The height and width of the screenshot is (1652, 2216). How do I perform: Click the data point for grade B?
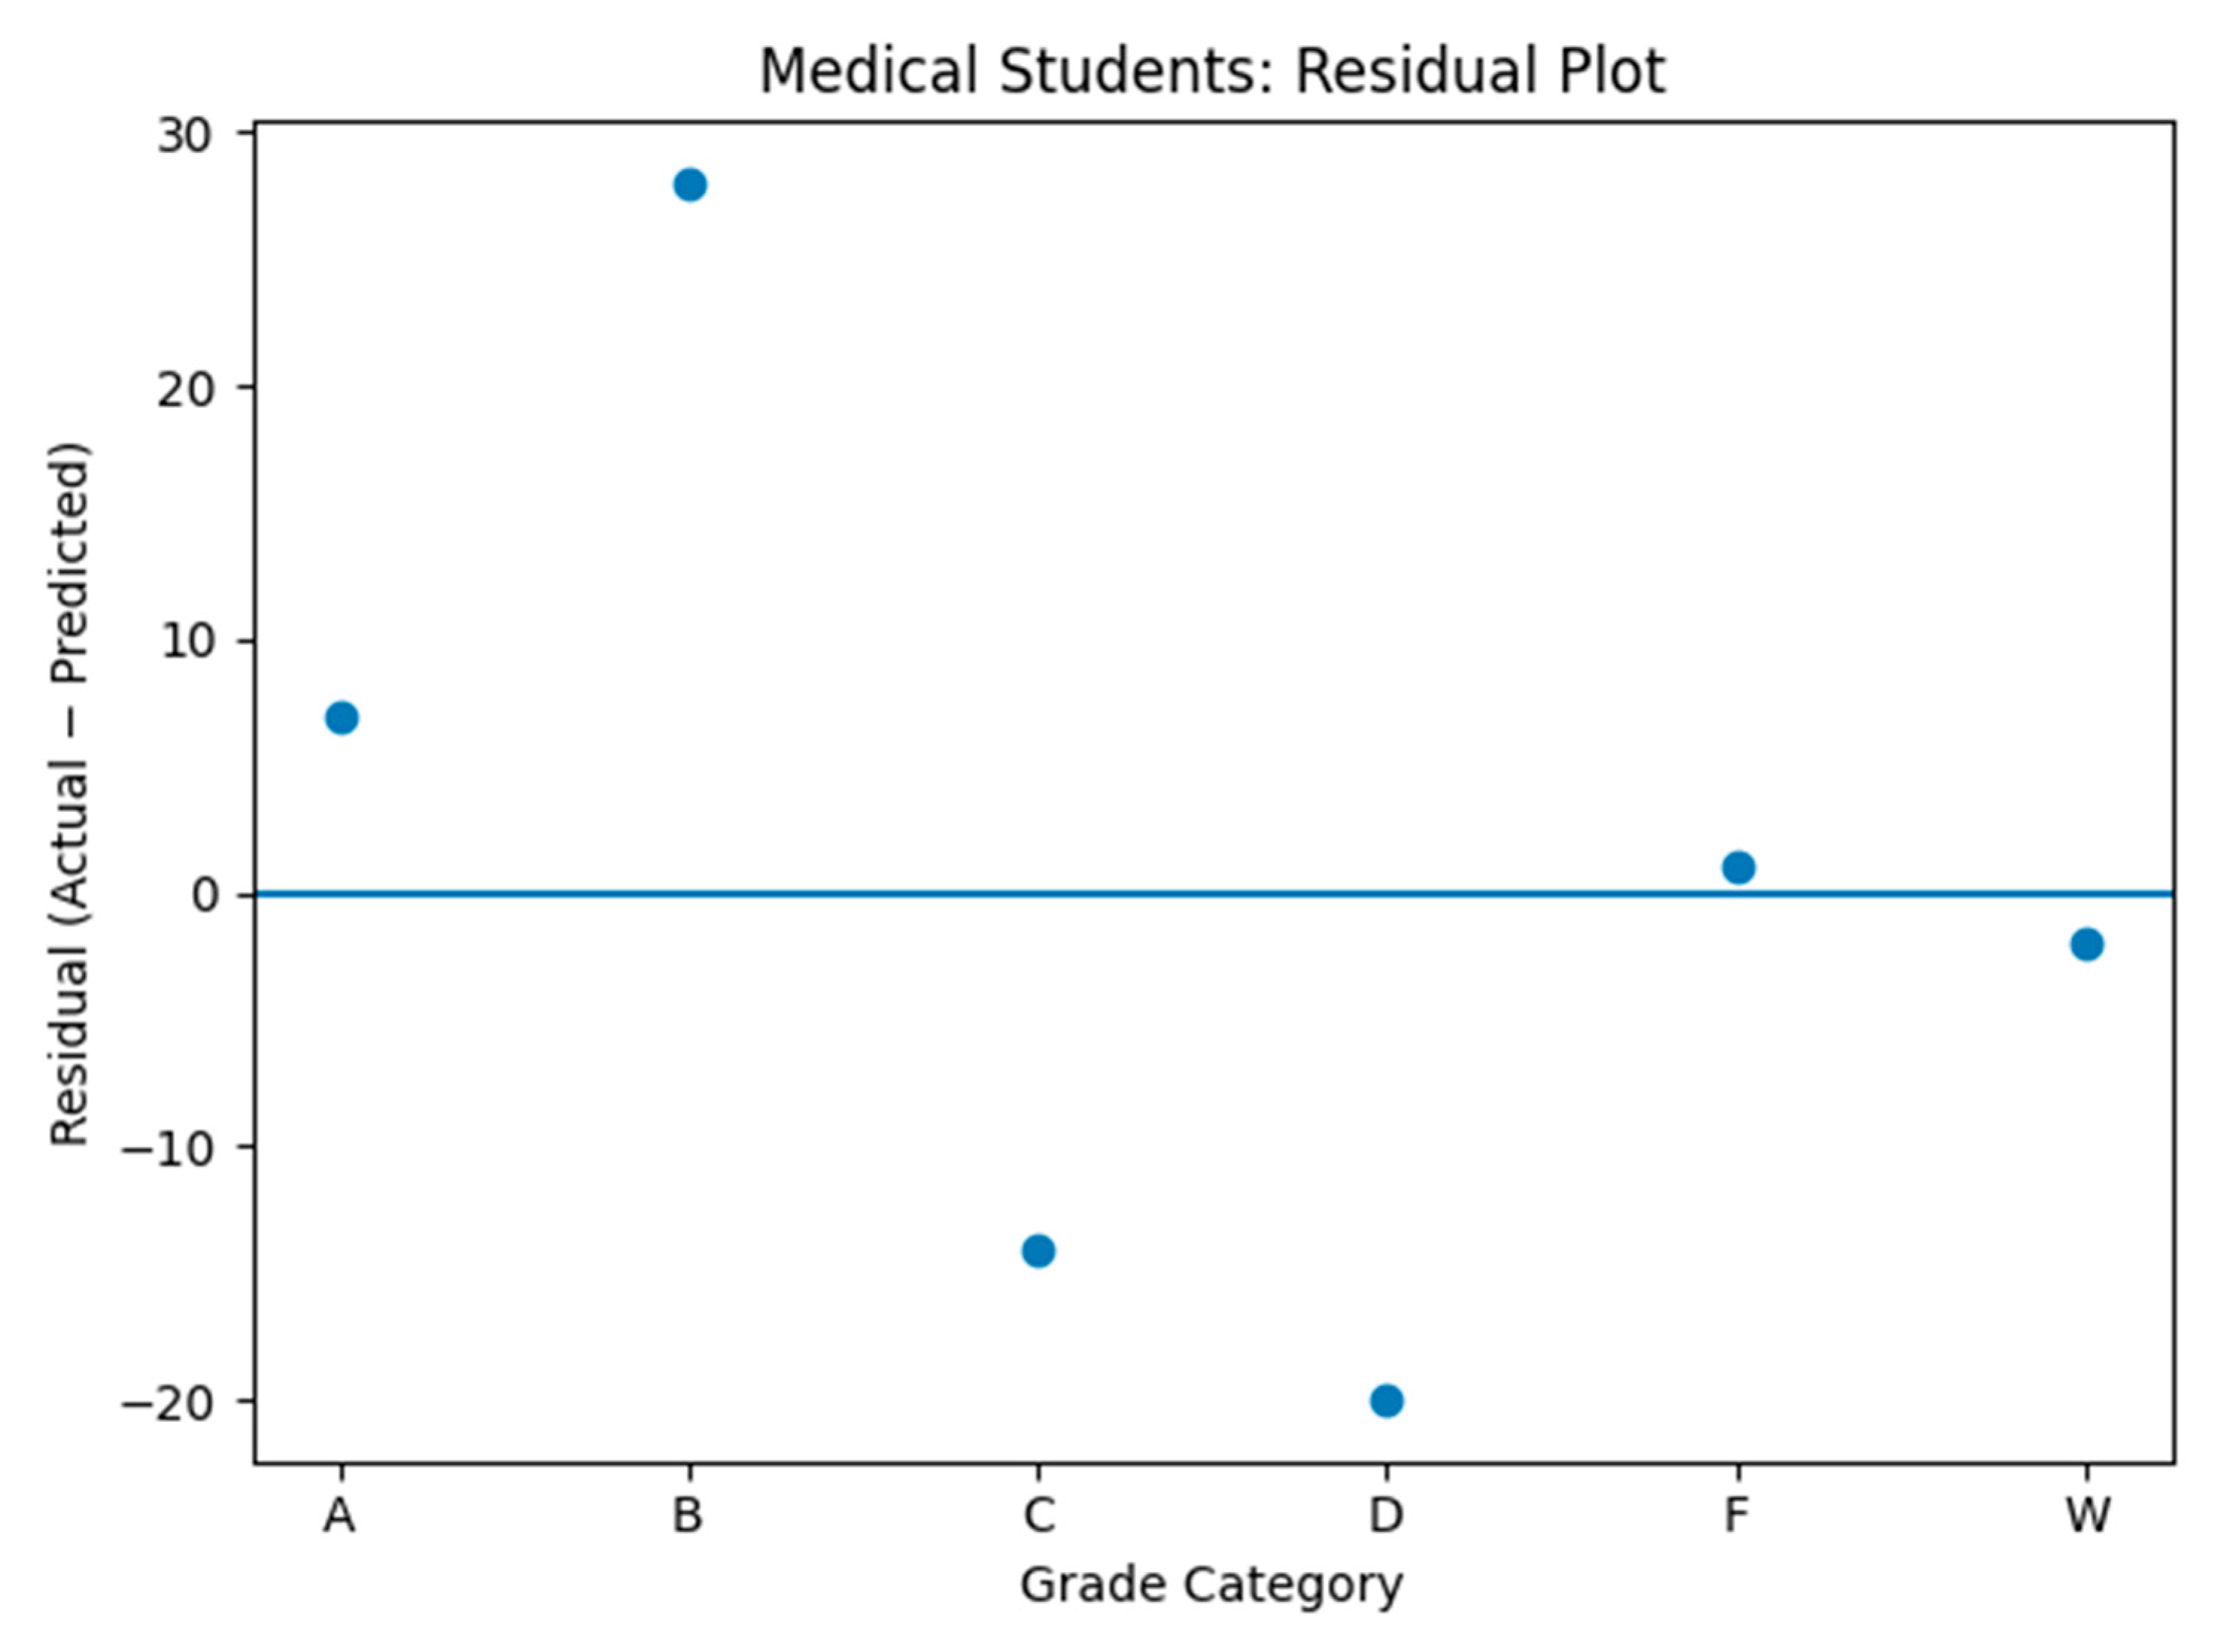click(x=690, y=185)
